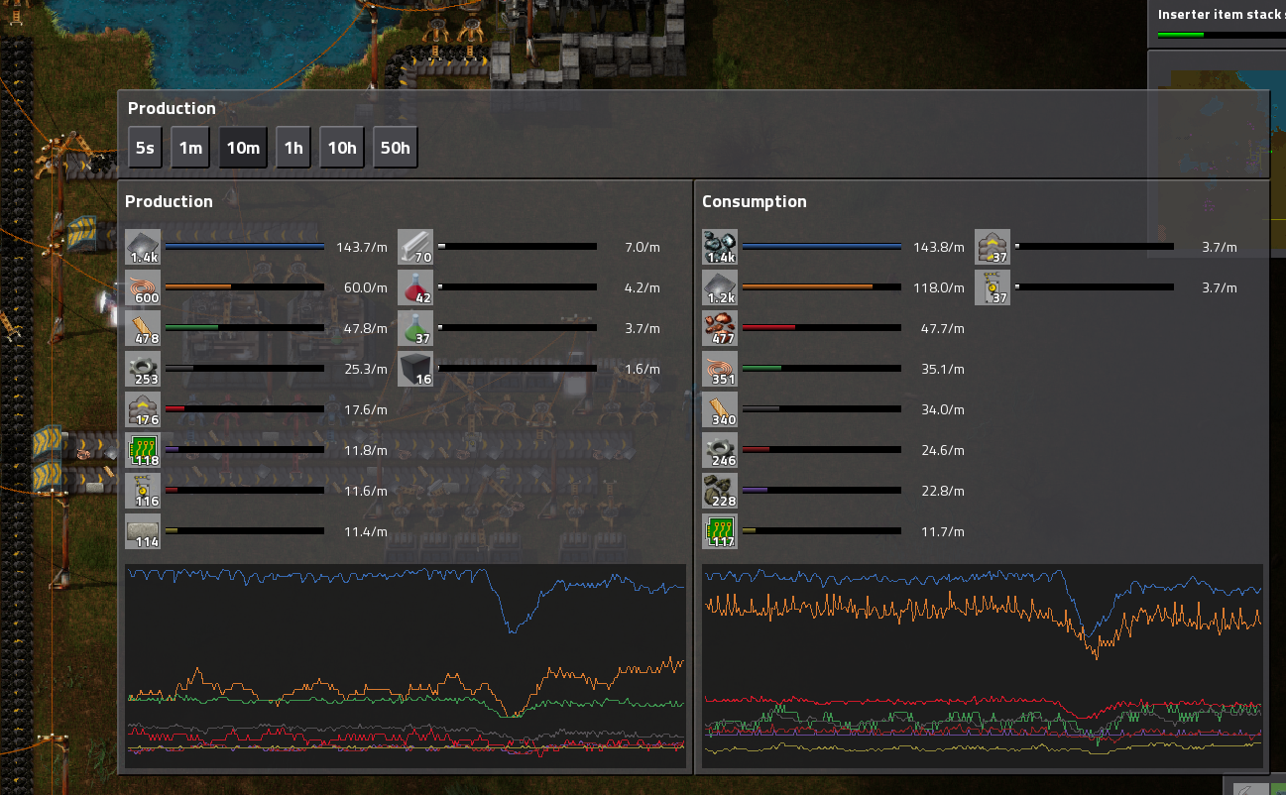
Task: Click the Inserter item stack research progress bar
Action: 1222,35
